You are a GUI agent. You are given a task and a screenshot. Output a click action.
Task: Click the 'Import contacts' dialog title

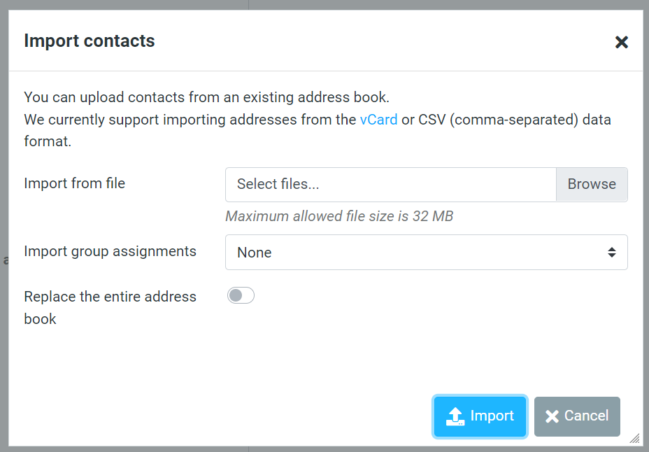[x=90, y=41]
